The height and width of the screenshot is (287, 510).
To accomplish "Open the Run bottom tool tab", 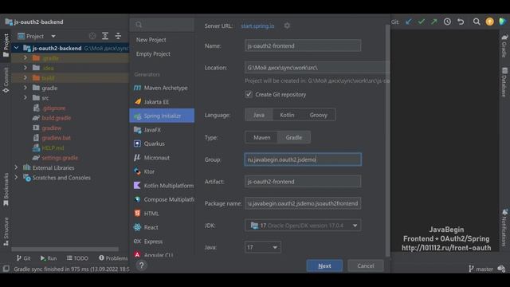I will click(49, 258).
